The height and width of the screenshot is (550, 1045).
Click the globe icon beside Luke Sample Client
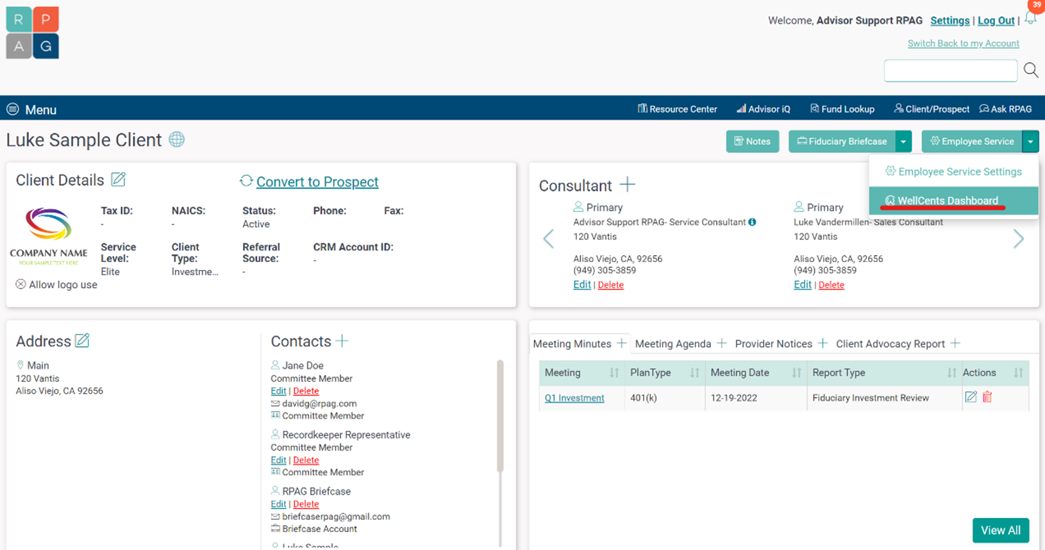click(177, 139)
